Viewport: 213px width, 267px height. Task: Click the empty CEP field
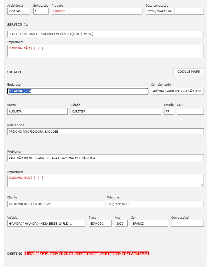coord(190,112)
